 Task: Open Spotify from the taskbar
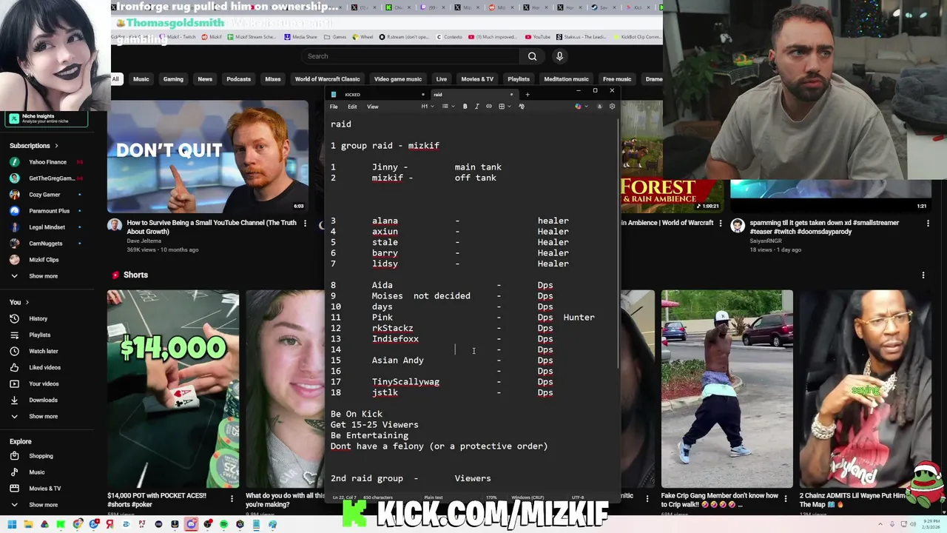click(223, 525)
